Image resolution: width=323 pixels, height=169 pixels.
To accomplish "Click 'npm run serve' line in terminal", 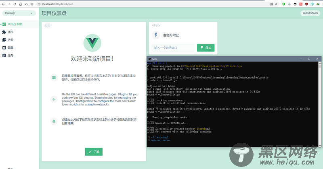I will click(x=160, y=140).
